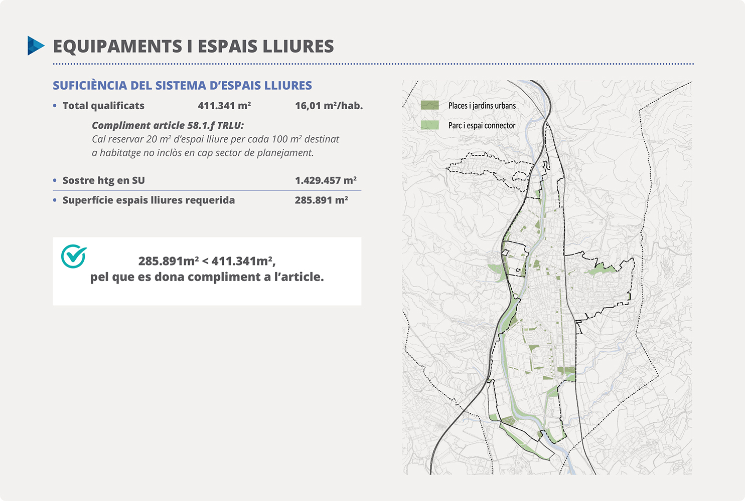Click the Suficiència del sistema d'espais lliures heading
The image size is (745, 501).
[182, 86]
